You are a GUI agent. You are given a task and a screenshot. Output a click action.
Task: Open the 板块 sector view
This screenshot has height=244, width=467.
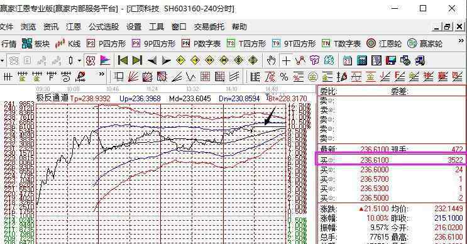tap(35, 44)
